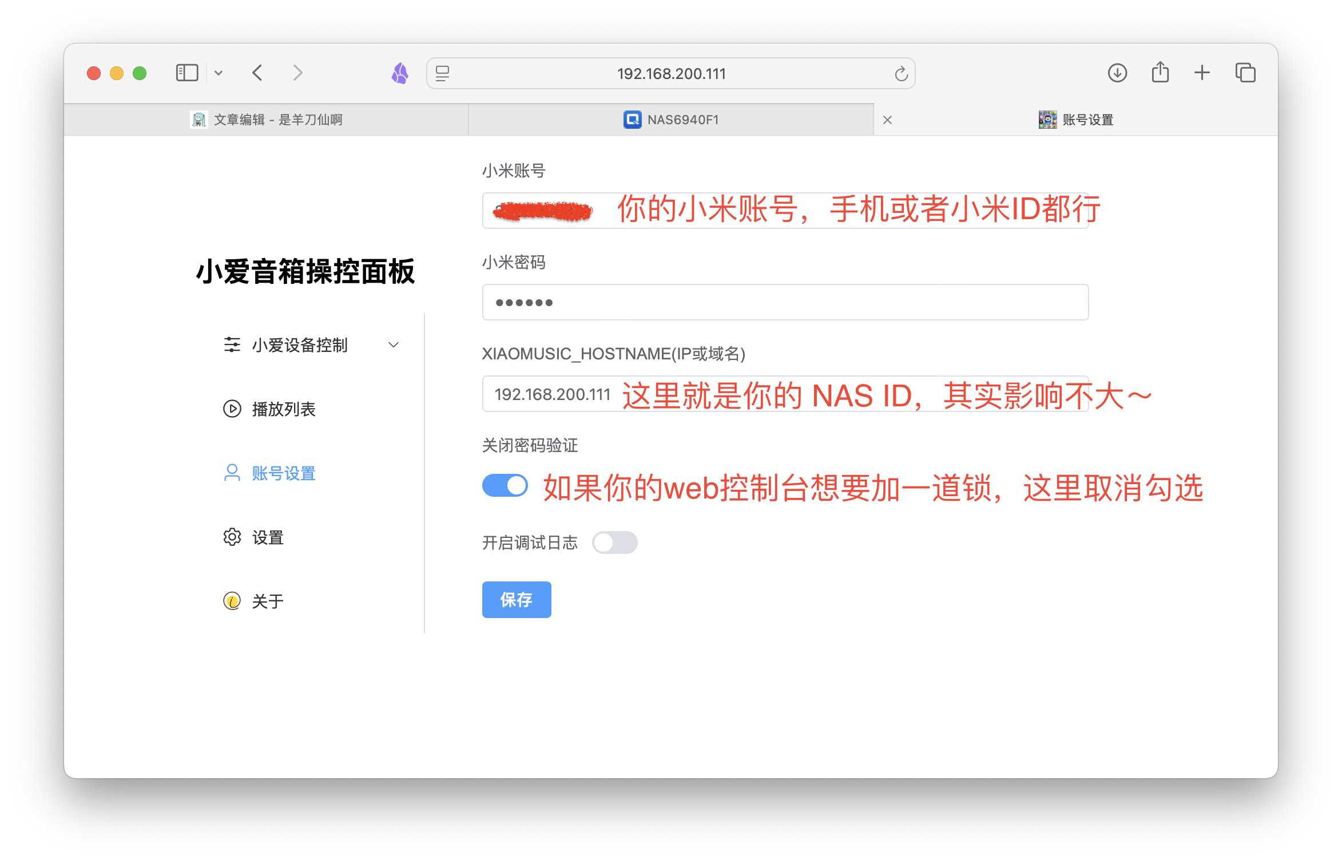The image size is (1342, 863).
Task: Toggle the Safari sidebar icon
Action: pyautogui.click(x=187, y=73)
